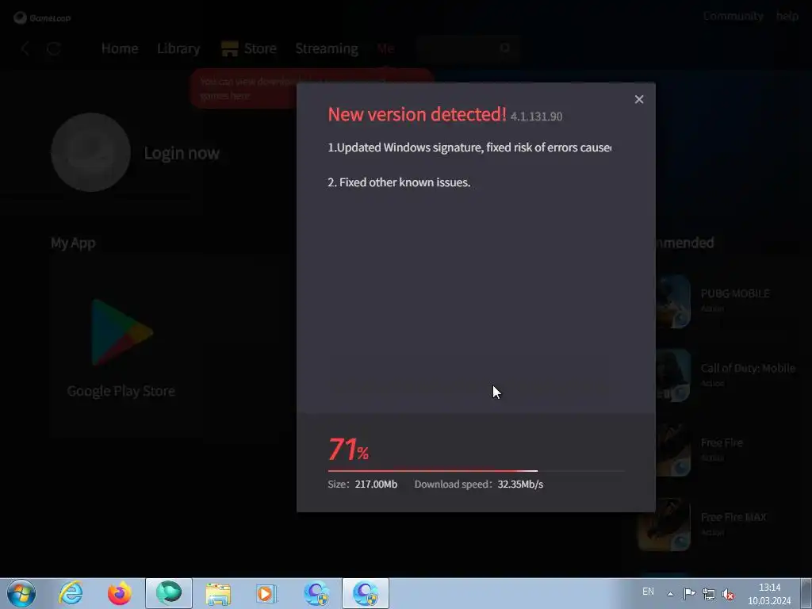
Task: Click the EN language indicator
Action: tap(648, 592)
